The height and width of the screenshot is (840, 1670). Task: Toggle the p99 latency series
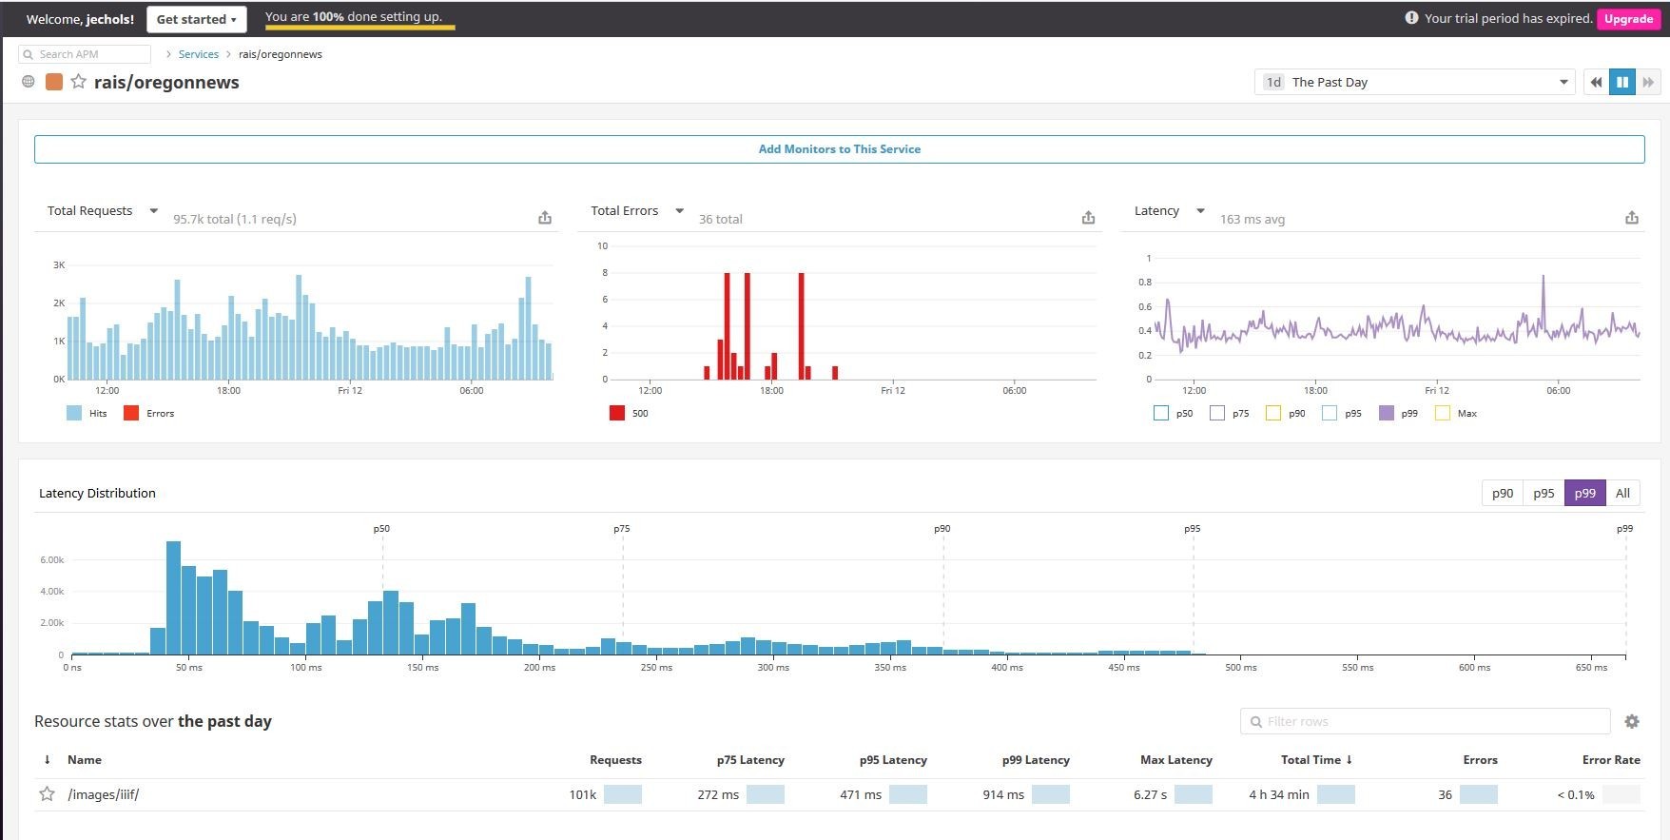[1387, 413]
